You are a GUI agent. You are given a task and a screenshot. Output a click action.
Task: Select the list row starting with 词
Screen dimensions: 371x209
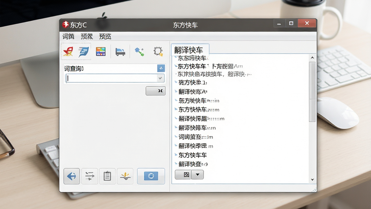pos(196,137)
